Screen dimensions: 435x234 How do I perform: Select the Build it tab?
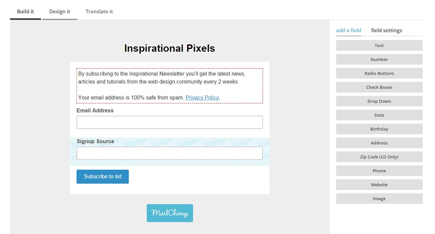tap(25, 12)
